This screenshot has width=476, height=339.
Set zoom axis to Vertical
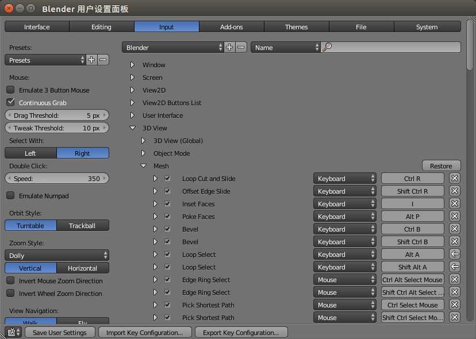pyautogui.click(x=30, y=268)
